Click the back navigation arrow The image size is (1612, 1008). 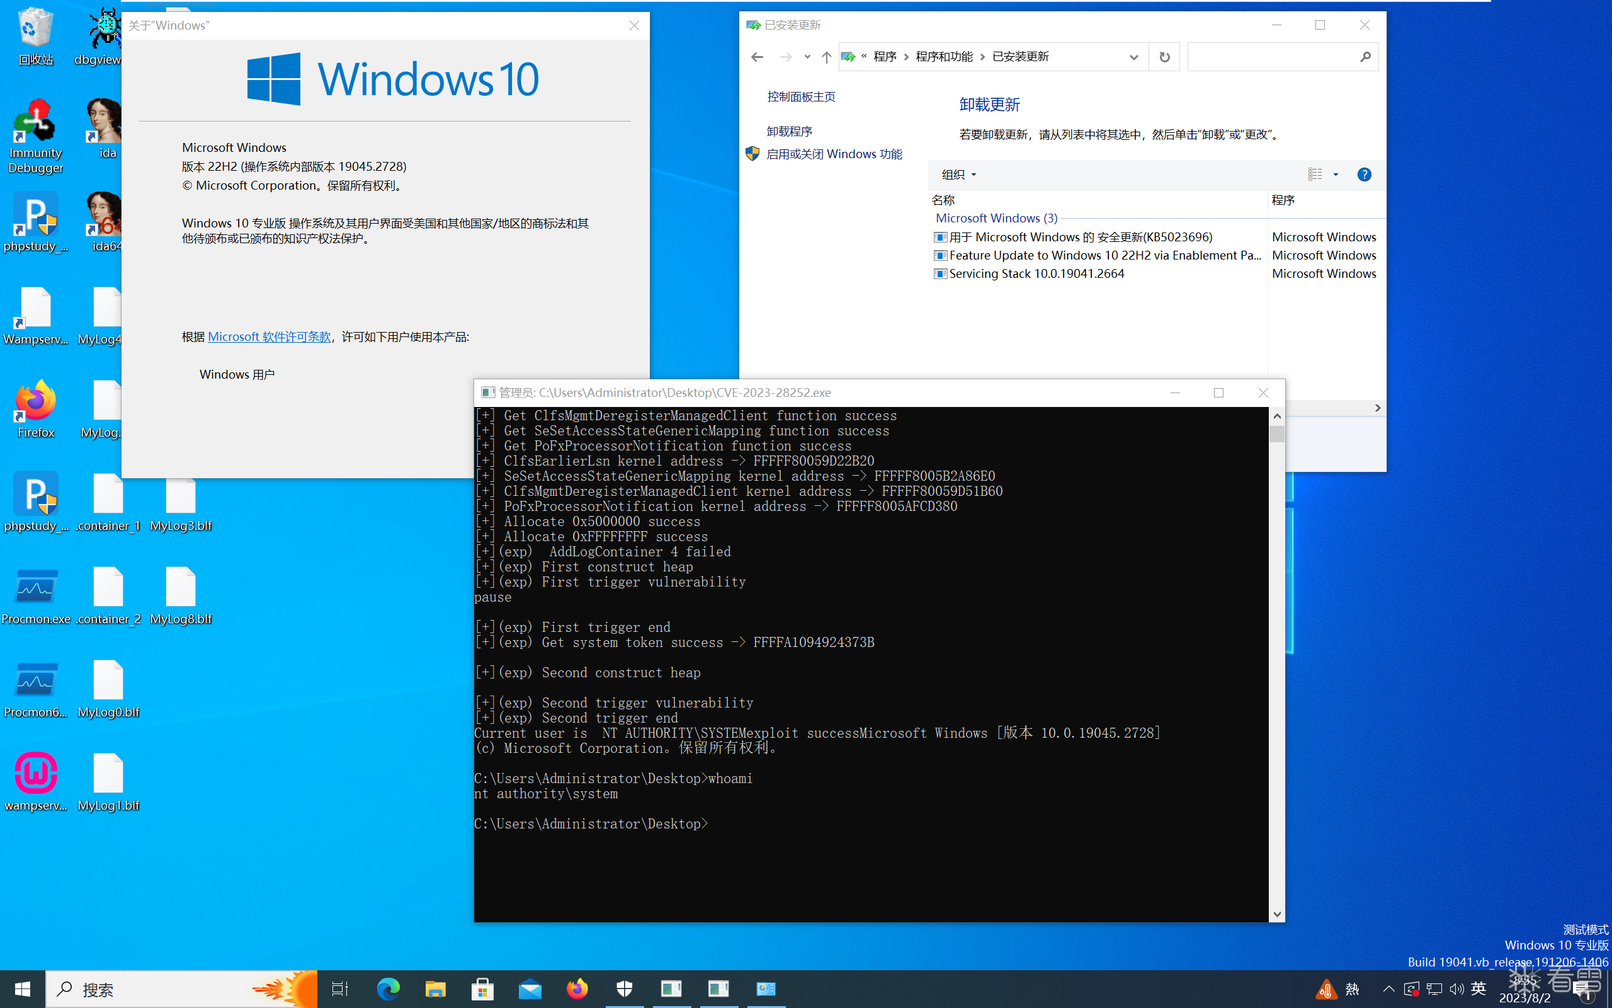coord(757,57)
